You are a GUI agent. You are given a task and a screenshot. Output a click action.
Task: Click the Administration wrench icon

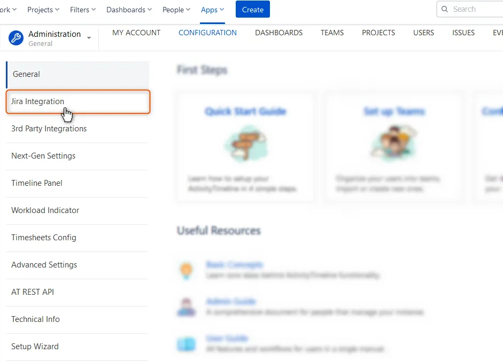point(16,37)
